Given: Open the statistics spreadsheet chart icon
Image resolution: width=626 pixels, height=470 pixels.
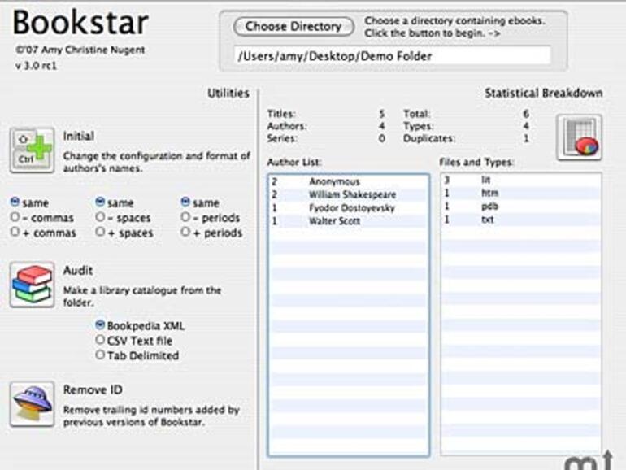Looking at the screenshot, I should 580,137.
